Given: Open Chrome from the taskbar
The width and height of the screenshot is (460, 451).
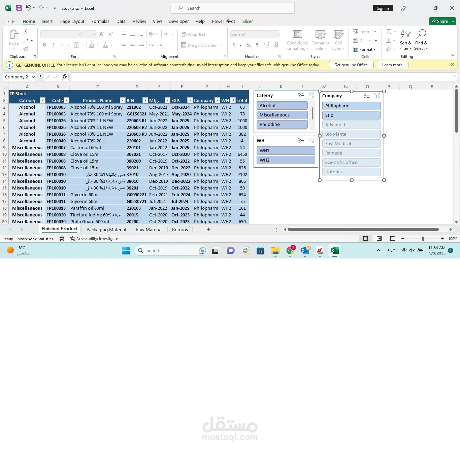Looking at the screenshot, I should pyautogui.click(x=290, y=250).
